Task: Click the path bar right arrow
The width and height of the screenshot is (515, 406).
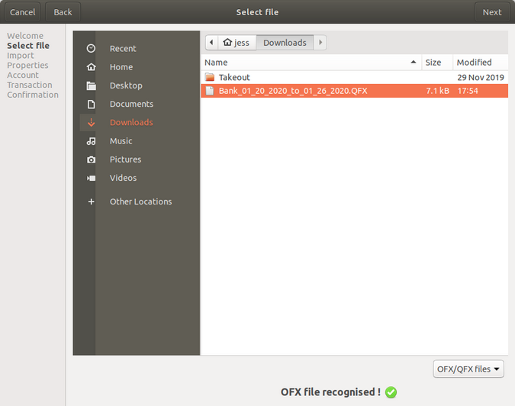Action: point(320,43)
